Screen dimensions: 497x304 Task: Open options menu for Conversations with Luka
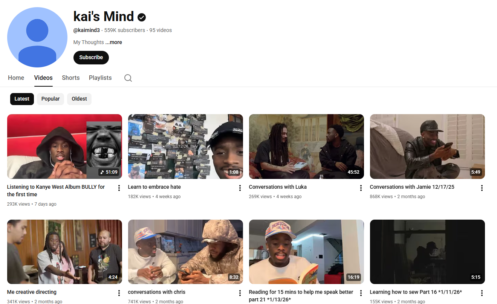pos(361,188)
